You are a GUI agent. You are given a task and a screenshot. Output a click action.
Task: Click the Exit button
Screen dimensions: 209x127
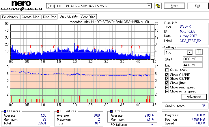[x=197, y=6]
